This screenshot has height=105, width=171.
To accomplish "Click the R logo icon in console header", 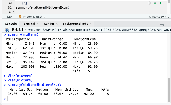I will click(x=7, y=30).
